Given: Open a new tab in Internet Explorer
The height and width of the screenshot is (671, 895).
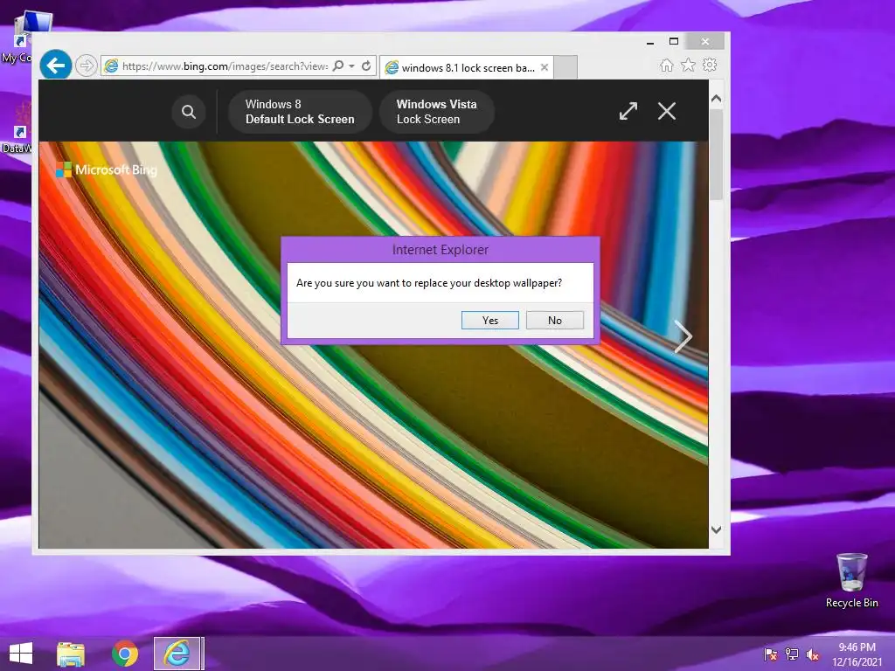Looking at the screenshot, I should tap(565, 67).
